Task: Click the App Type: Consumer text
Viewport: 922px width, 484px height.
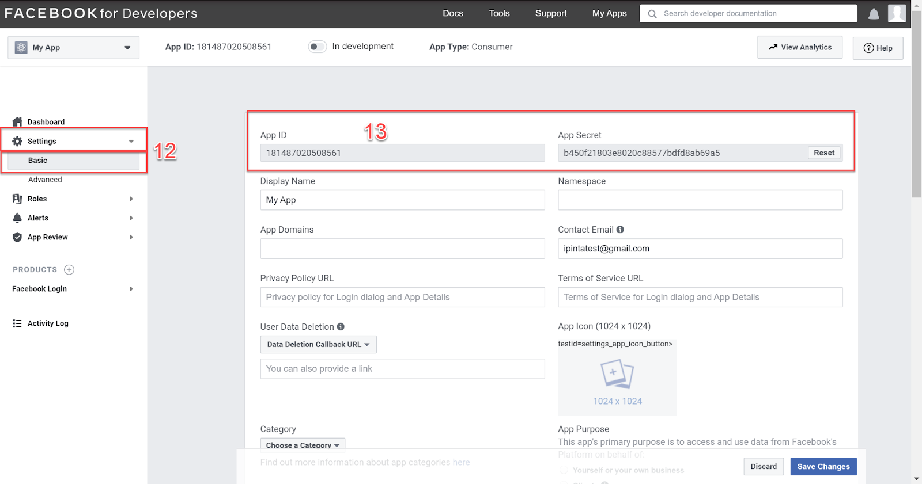Action: [471, 47]
